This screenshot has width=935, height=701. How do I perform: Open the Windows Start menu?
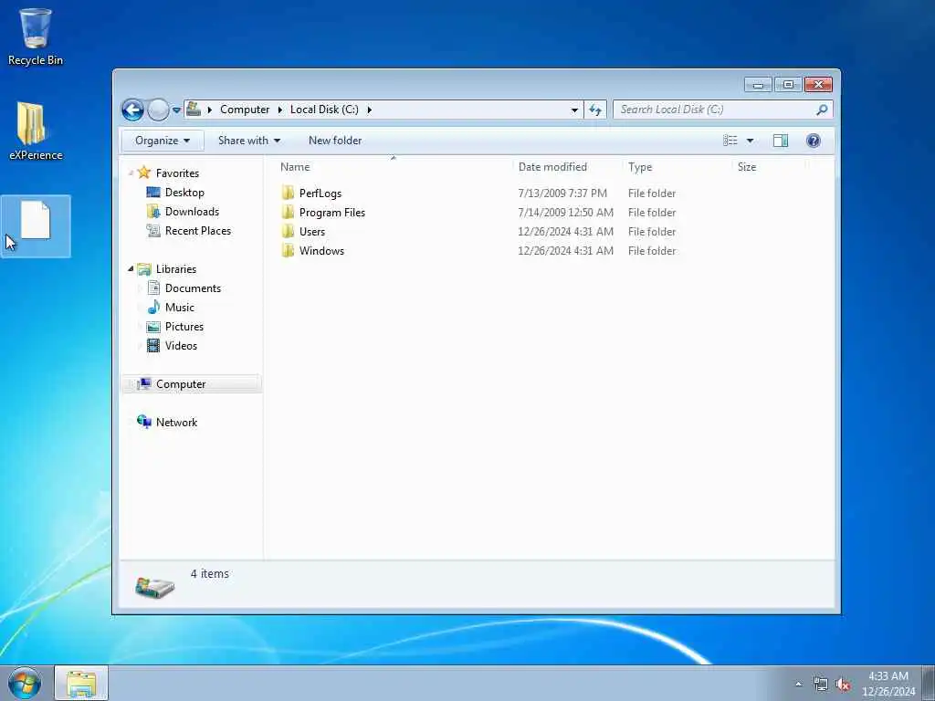[25, 683]
